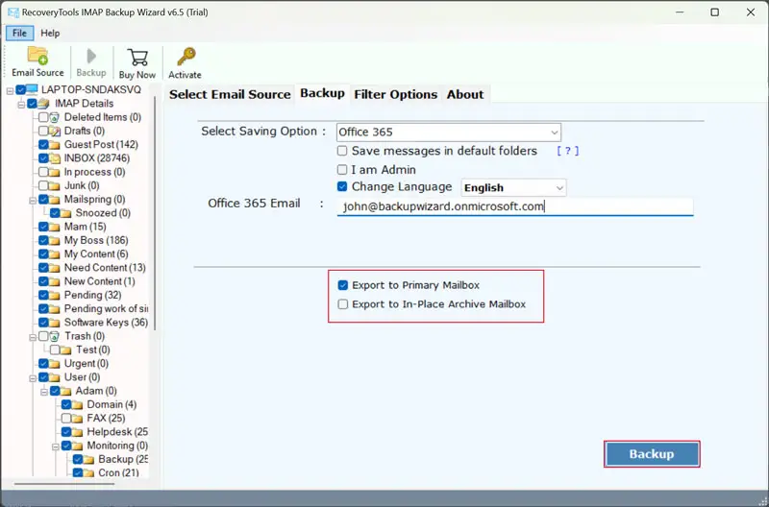This screenshot has width=769, height=507.
Task: Click the Trash folder icon in tree
Action: [x=57, y=336]
